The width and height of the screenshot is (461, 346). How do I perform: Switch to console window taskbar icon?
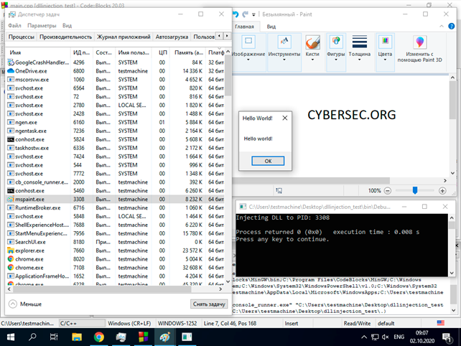coord(187,337)
